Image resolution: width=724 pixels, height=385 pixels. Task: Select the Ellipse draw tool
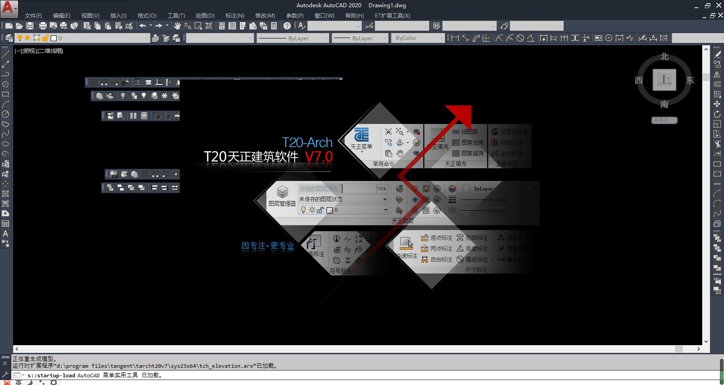[x=5, y=144]
